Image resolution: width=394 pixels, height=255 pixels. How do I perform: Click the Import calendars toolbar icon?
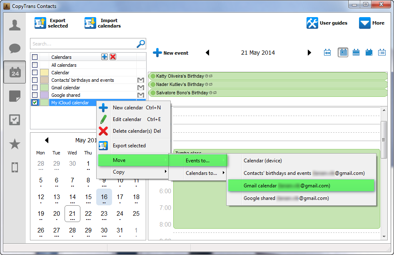click(x=90, y=23)
